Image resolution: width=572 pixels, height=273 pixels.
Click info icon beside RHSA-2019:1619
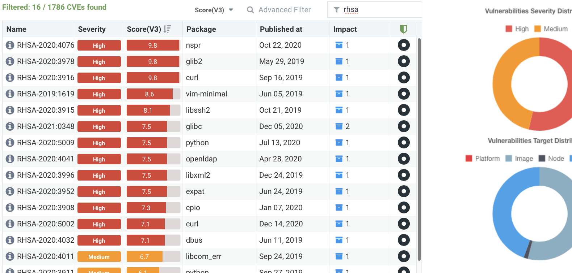tap(10, 94)
